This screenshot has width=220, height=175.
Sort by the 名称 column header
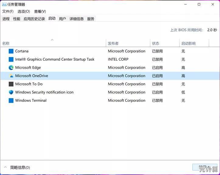6,43
